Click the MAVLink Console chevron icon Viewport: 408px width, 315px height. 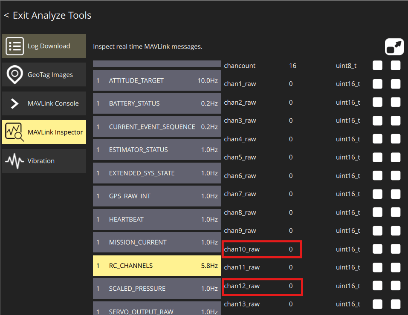coord(14,103)
